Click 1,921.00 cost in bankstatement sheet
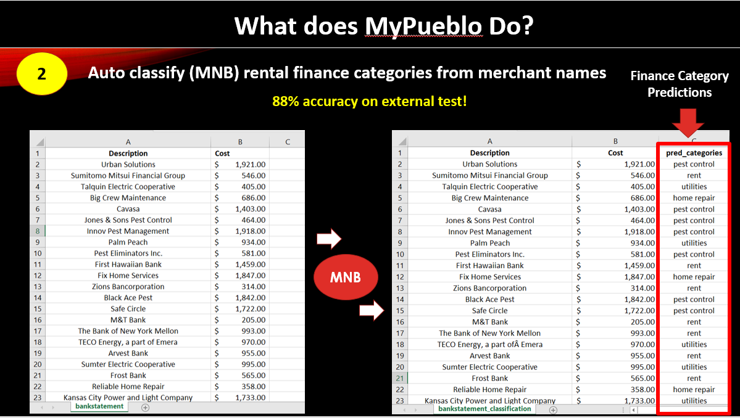This screenshot has height=418, width=740. pos(239,165)
